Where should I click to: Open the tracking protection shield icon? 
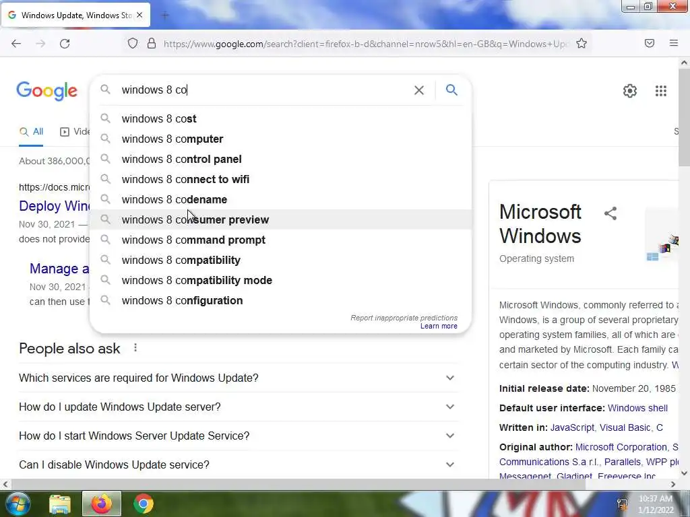(x=133, y=43)
